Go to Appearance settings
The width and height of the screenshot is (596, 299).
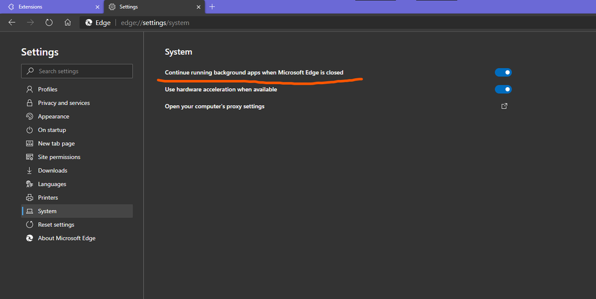[x=77, y=116]
